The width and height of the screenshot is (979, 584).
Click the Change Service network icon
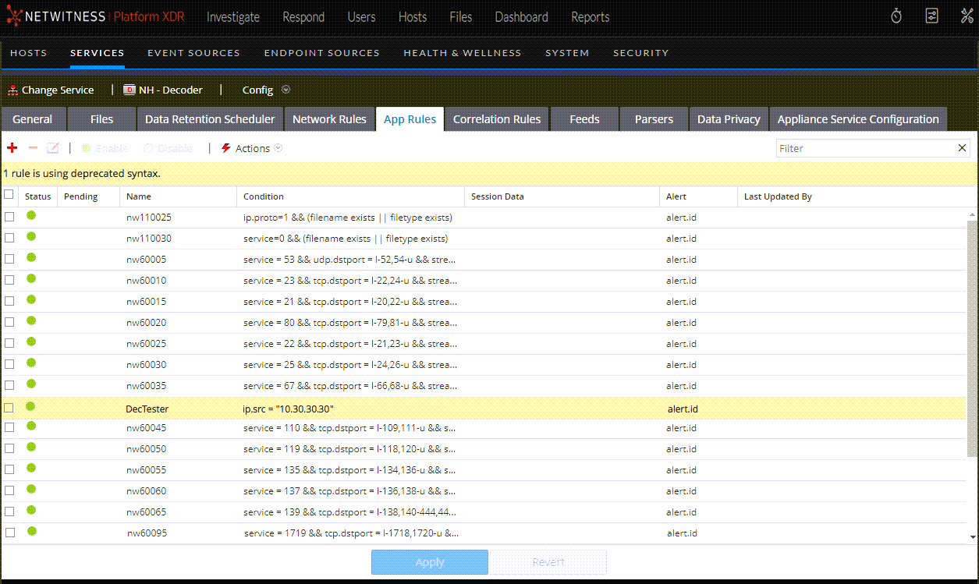12,90
